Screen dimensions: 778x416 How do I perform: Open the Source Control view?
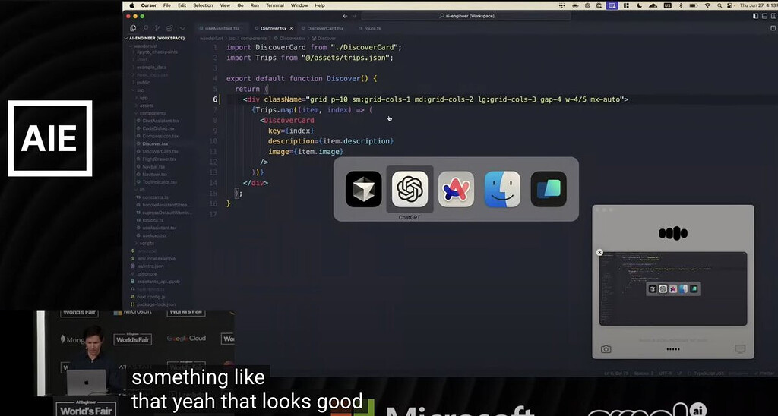[158, 28]
